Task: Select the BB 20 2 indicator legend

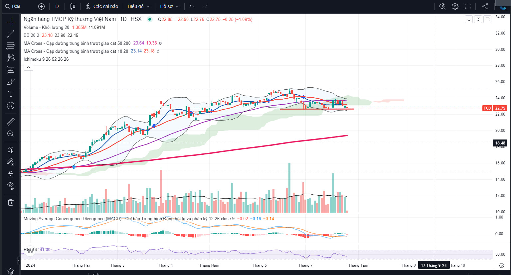Action: [31, 35]
